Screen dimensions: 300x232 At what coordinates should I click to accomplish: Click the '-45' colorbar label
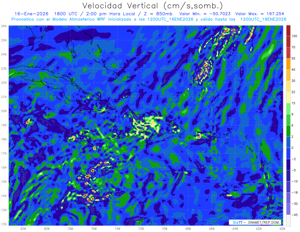[x=294, y=215]
